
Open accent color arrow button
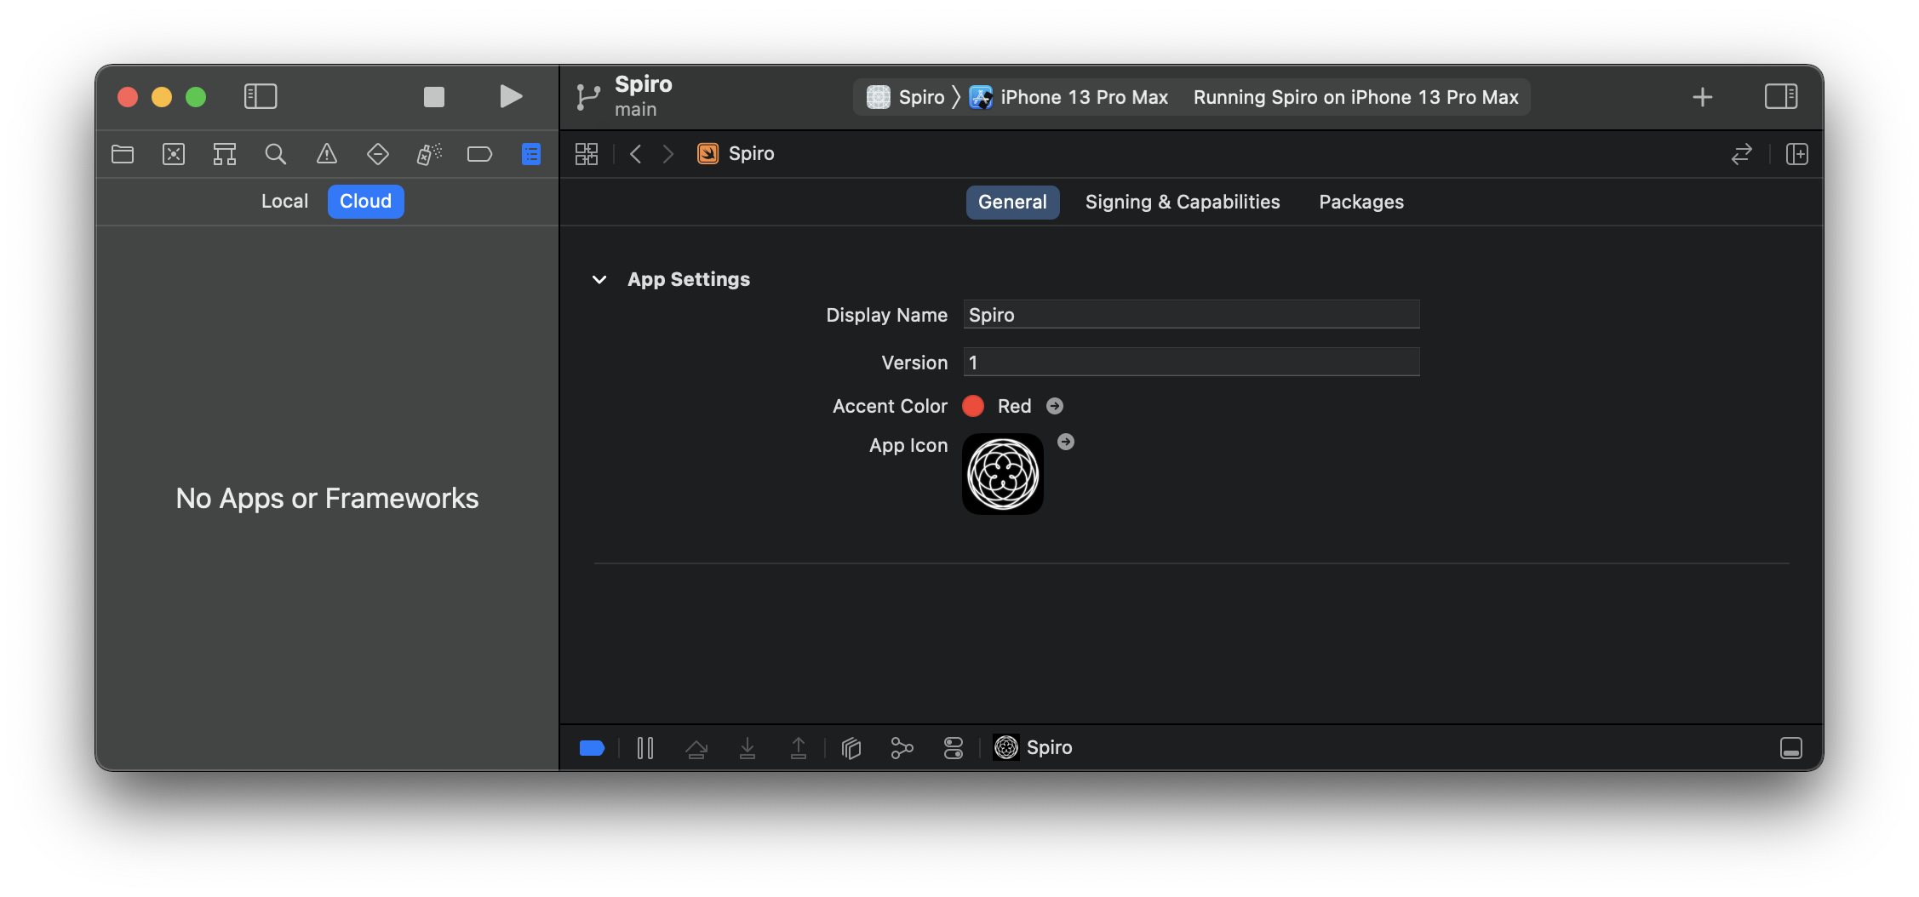[1055, 407]
